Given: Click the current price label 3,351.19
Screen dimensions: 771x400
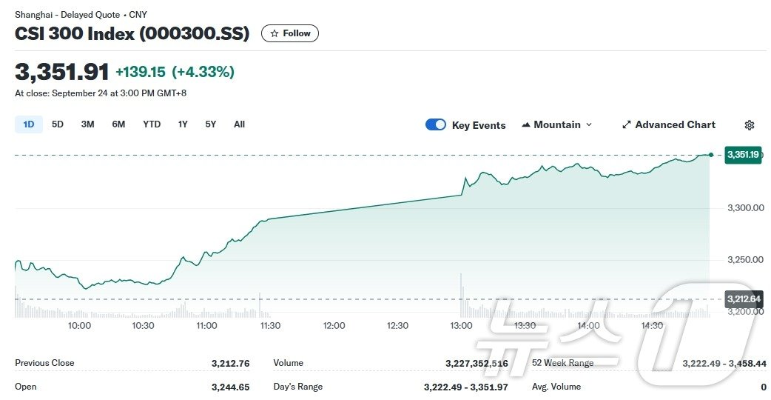Looking at the screenshot, I should pyautogui.click(x=743, y=155).
